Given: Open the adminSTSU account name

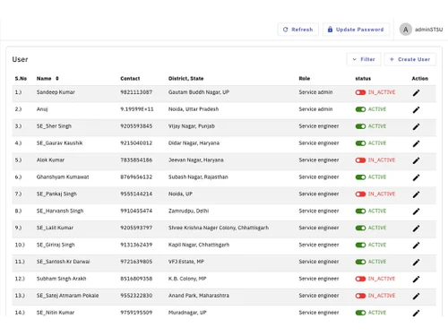Looking at the screenshot, I should 428,30.
